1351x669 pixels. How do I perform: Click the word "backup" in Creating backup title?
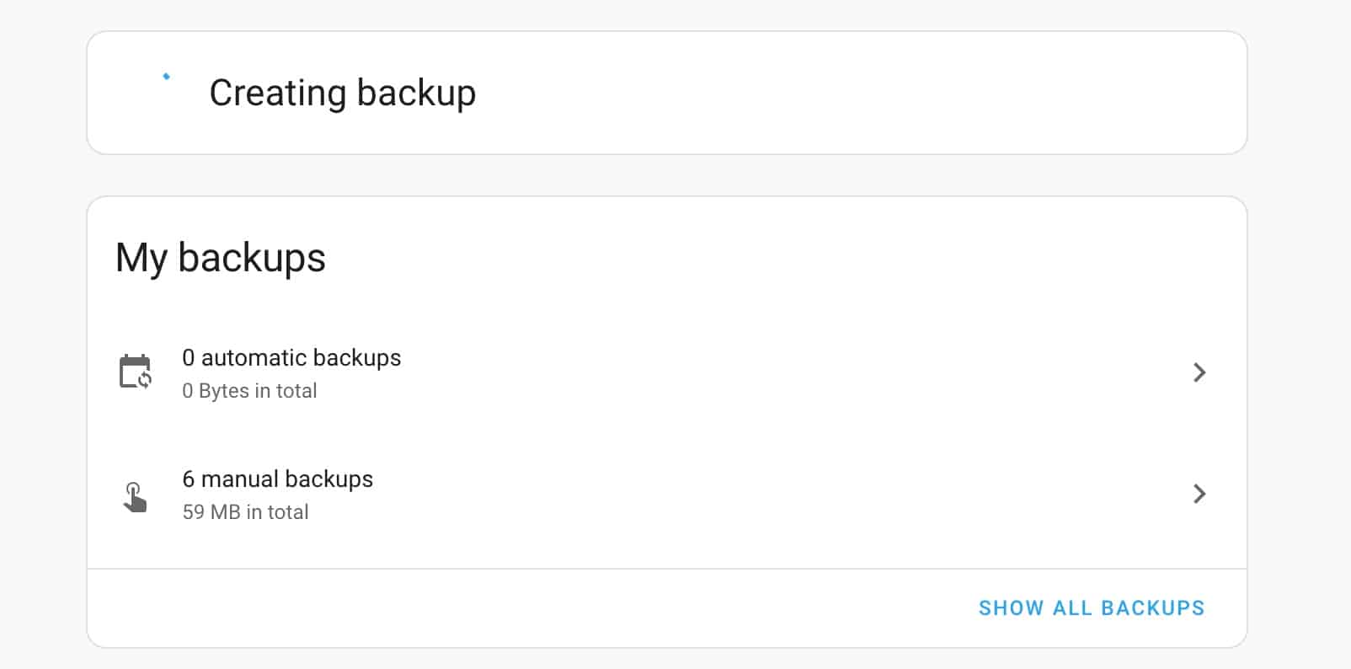pos(416,93)
